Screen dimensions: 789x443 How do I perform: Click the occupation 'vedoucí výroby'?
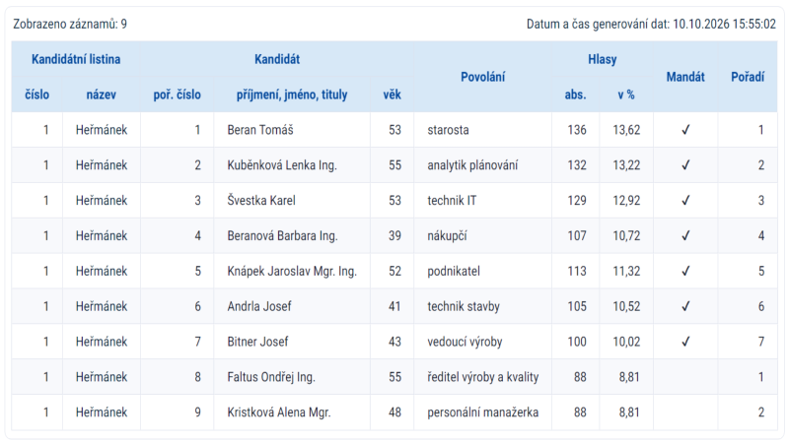click(465, 342)
